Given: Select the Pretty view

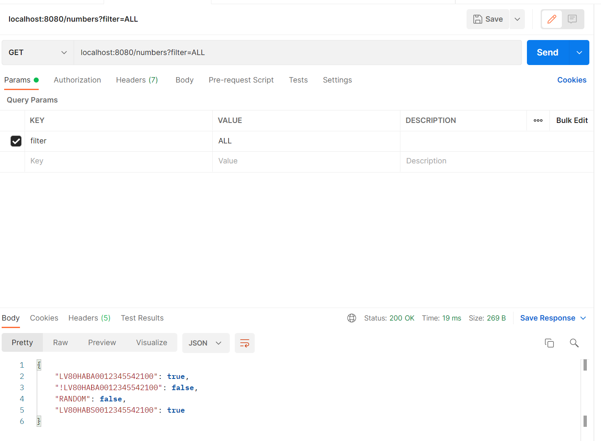Looking at the screenshot, I should point(22,343).
